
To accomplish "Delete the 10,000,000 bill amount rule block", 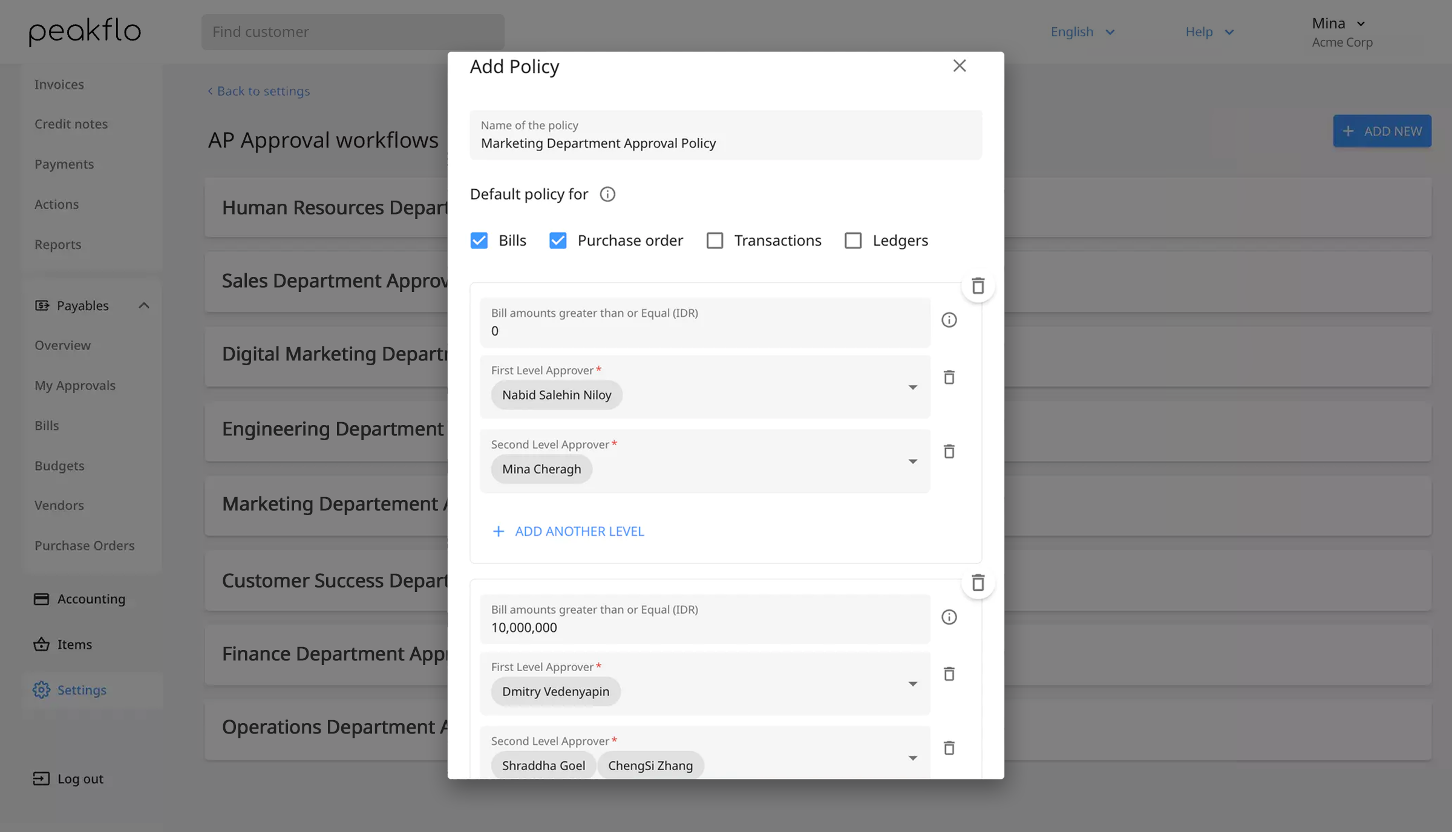I will pos(978,583).
